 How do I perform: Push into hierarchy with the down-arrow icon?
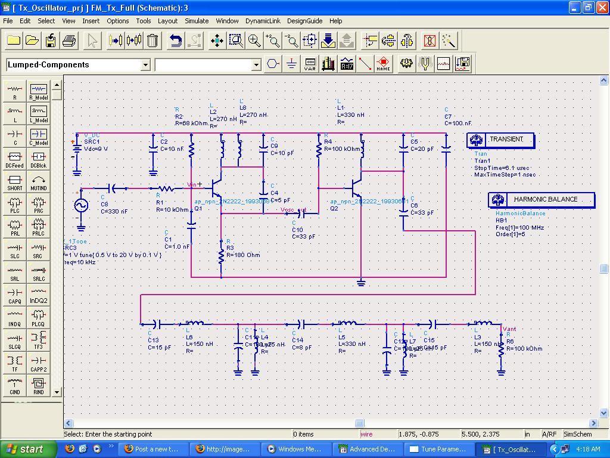(328, 41)
